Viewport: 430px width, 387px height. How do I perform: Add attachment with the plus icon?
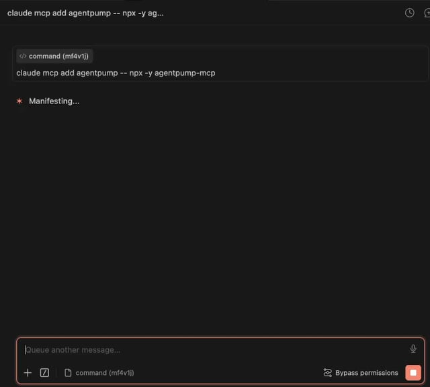(x=28, y=372)
